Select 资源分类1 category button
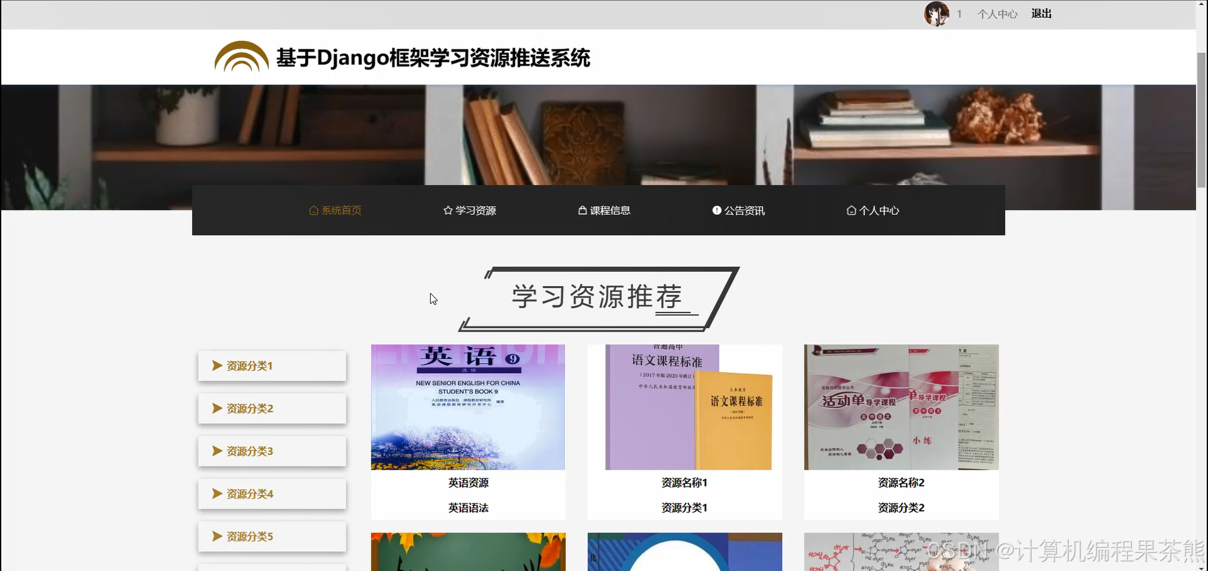1208x571 pixels. click(x=272, y=366)
